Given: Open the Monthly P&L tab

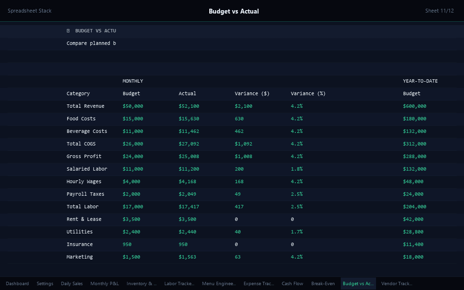Looking at the screenshot, I should tap(104, 284).
